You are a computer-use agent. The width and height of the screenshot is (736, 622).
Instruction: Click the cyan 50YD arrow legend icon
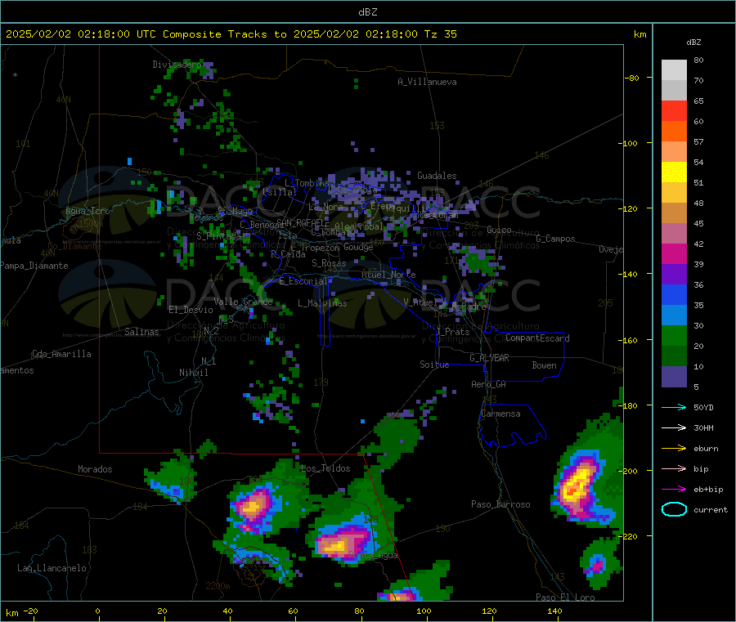pos(674,407)
